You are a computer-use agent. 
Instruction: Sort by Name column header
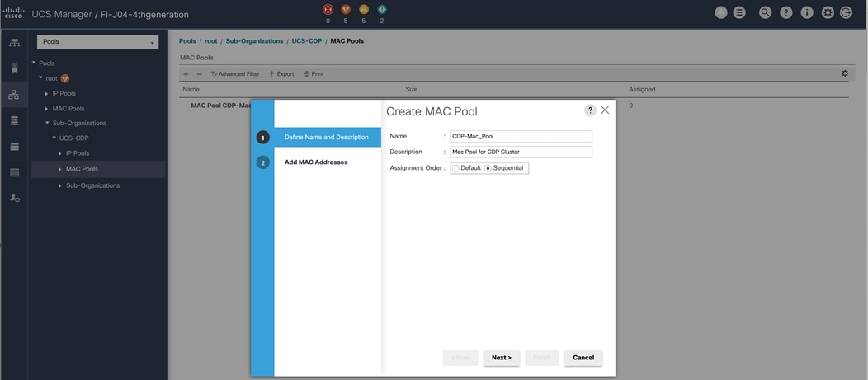pos(191,89)
